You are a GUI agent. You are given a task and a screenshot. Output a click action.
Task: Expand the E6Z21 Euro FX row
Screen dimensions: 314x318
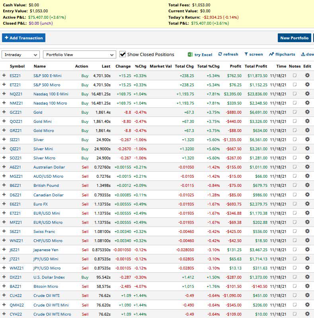click(4, 204)
